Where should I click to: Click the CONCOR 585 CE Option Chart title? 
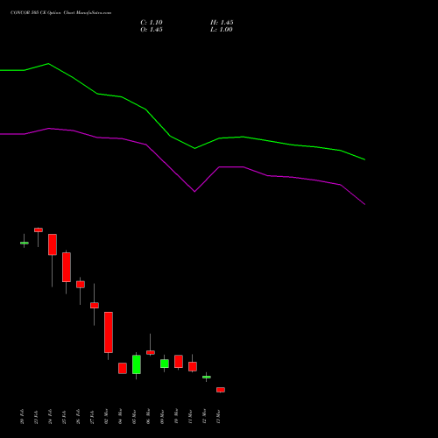(60, 13)
